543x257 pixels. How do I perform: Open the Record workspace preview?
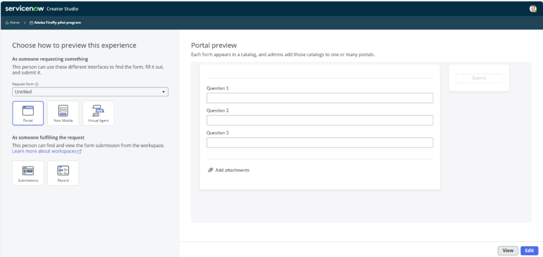point(63,173)
